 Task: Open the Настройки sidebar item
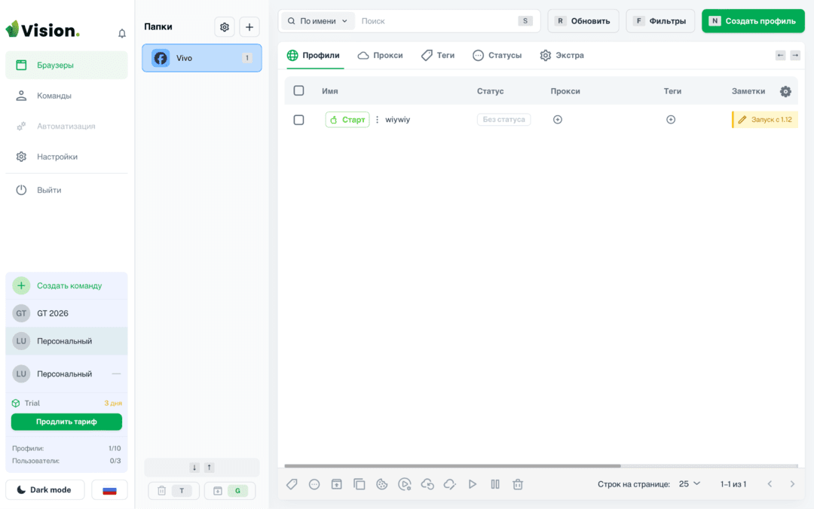pyautogui.click(x=57, y=157)
